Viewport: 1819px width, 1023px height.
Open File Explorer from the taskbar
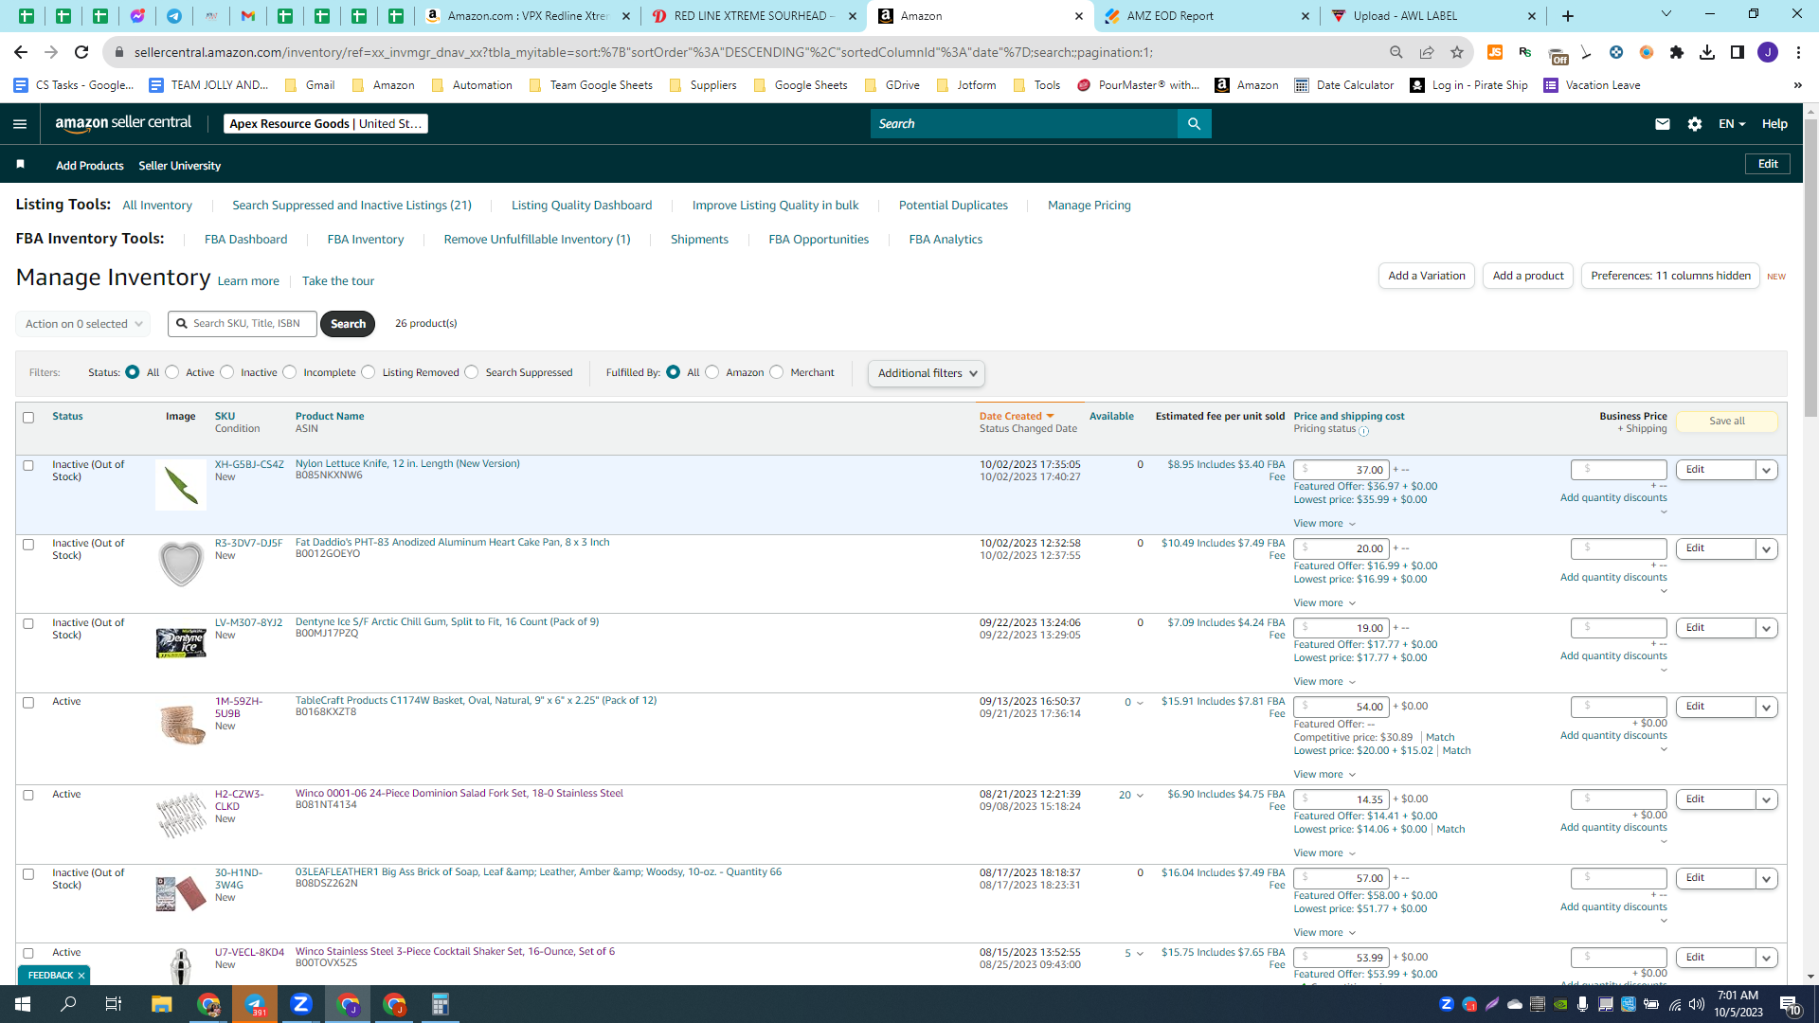[x=161, y=1004]
